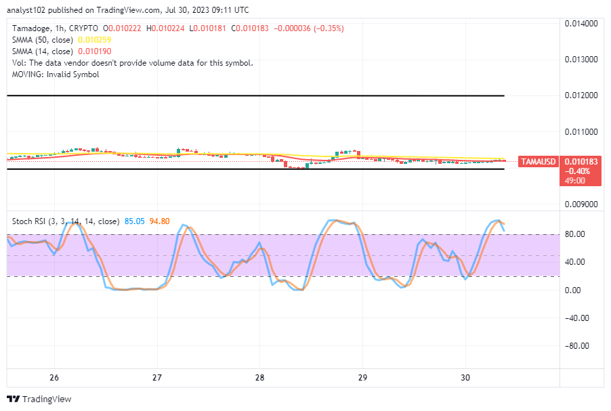Click the open price value O0.010222
Screen dimensions: 611x411
tap(122, 28)
